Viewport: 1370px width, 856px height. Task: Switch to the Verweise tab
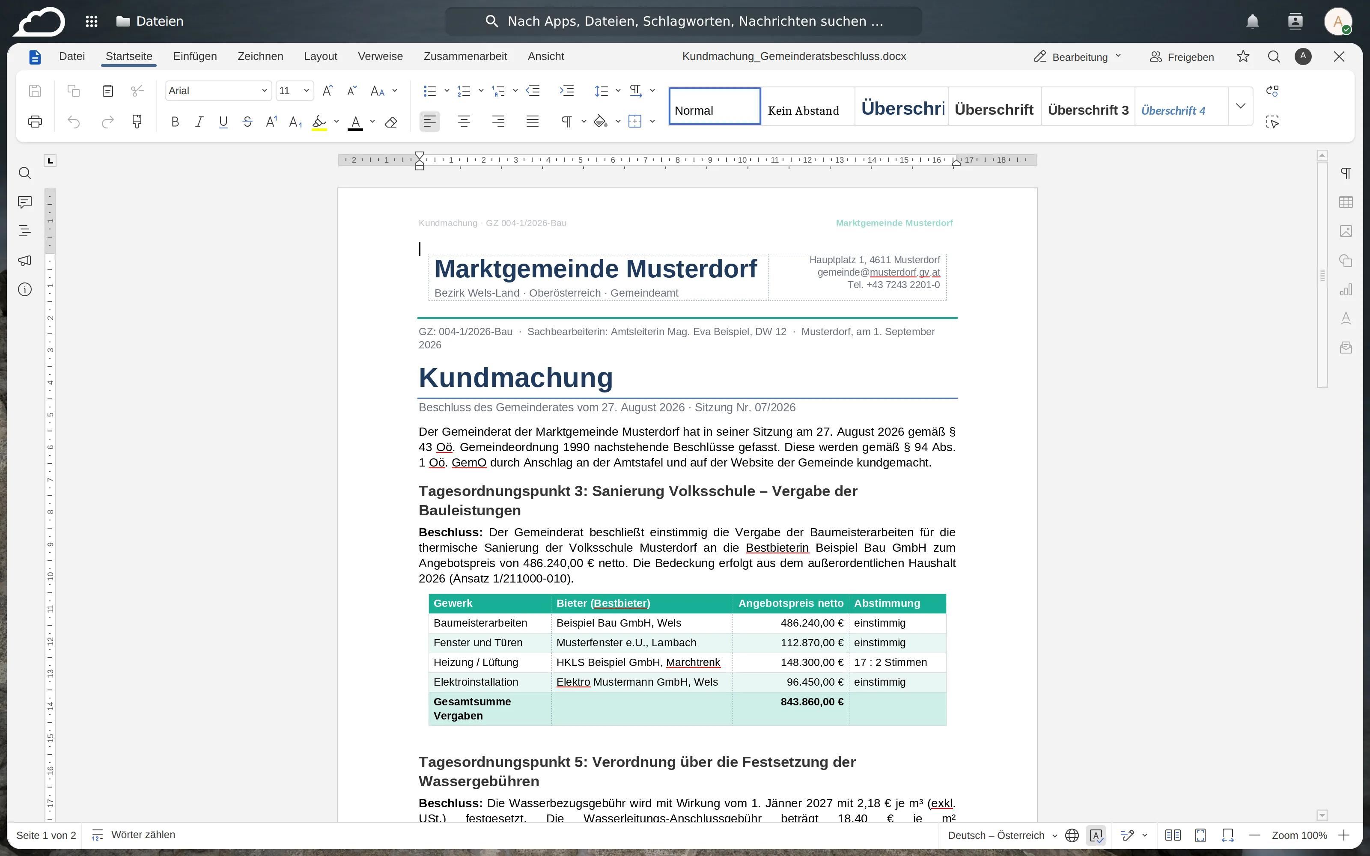[x=380, y=56]
